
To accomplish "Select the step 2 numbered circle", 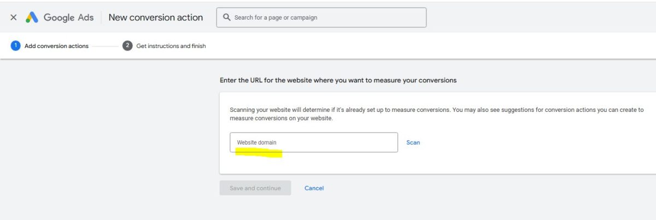I will [x=127, y=46].
